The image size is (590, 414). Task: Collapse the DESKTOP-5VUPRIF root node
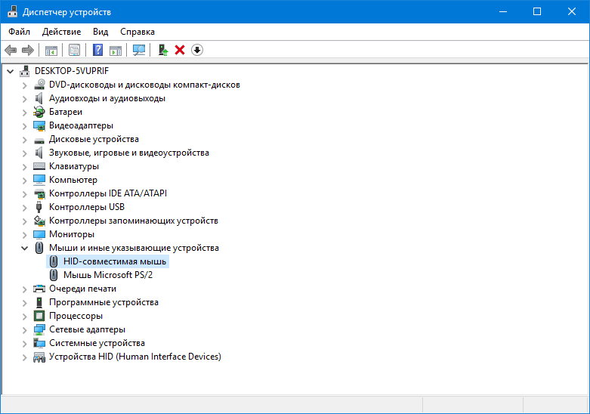tap(11, 71)
